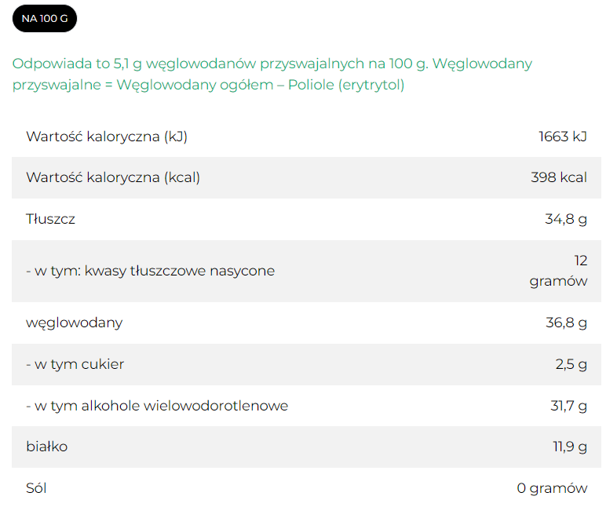The height and width of the screenshot is (507, 606).
Task: Select the 1663 kJ value
Action: click(x=562, y=137)
